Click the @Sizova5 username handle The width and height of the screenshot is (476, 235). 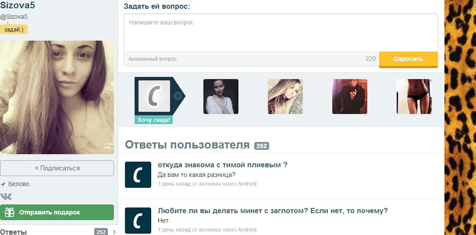tap(14, 17)
